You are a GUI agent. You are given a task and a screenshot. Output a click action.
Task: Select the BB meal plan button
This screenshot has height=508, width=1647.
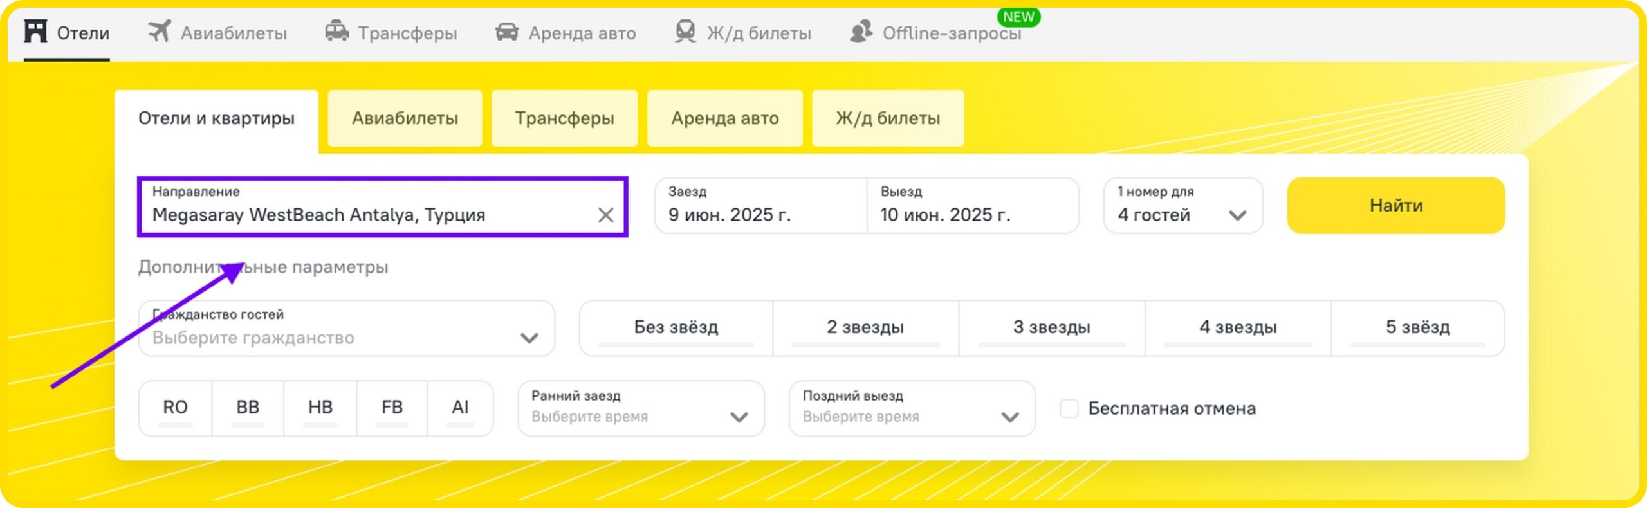pos(248,408)
